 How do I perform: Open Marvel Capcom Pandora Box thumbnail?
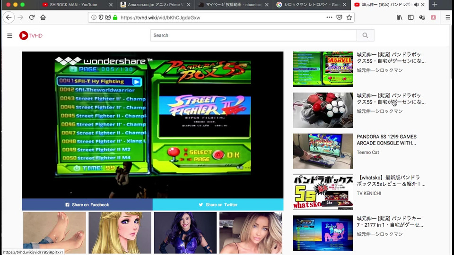coord(323,69)
